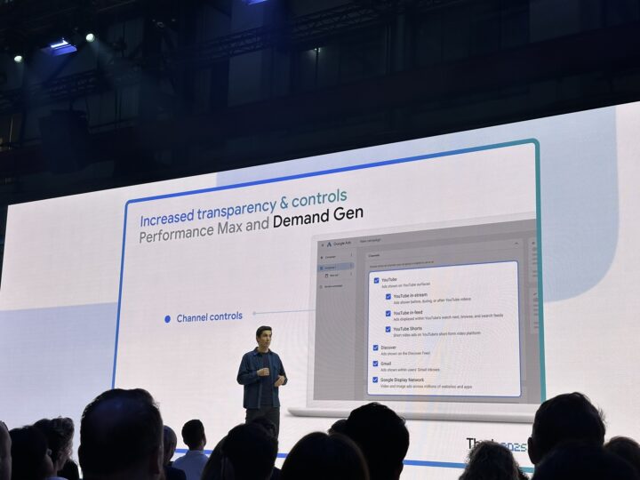Uncheck the Google Display Network checkbox
Image resolution: width=640 pixels, height=480 pixels.
pyautogui.click(x=375, y=380)
